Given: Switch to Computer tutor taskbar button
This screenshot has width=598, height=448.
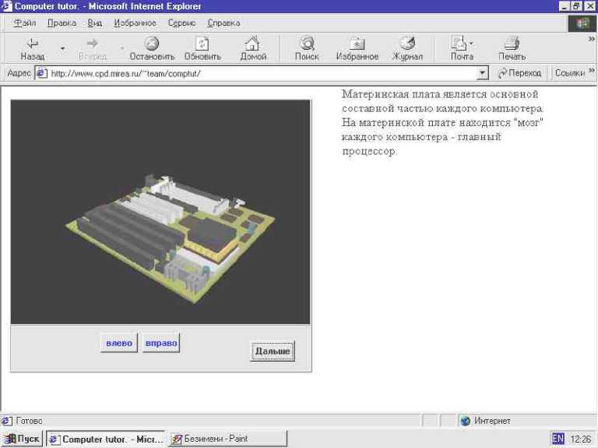Looking at the screenshot, I should click(106, 439).
